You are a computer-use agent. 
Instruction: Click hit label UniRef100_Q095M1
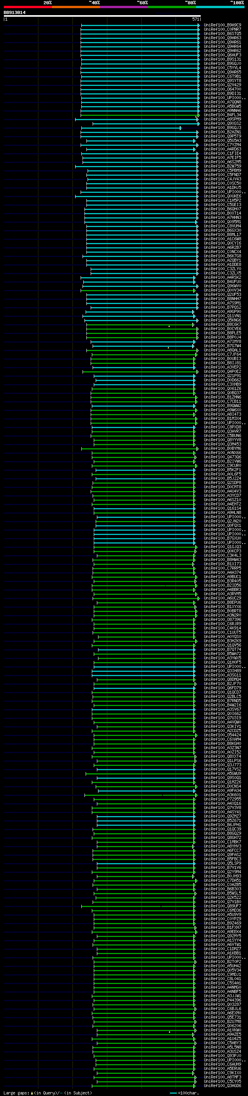pos(222,222)
